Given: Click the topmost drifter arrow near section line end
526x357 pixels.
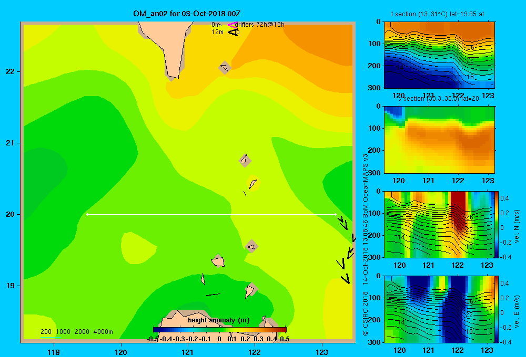Looking at the screenshot, I should point(340,219).
